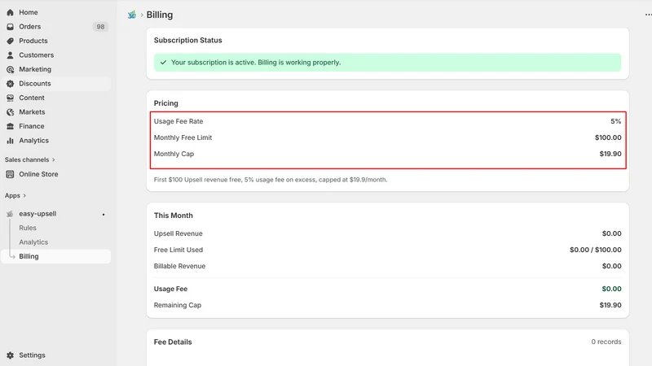Click the $19.90 Remaining Cap value
652x366 pixels.
tap(610, 305)
